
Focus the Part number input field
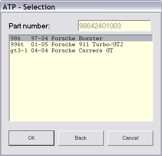[x=114, y=26]
